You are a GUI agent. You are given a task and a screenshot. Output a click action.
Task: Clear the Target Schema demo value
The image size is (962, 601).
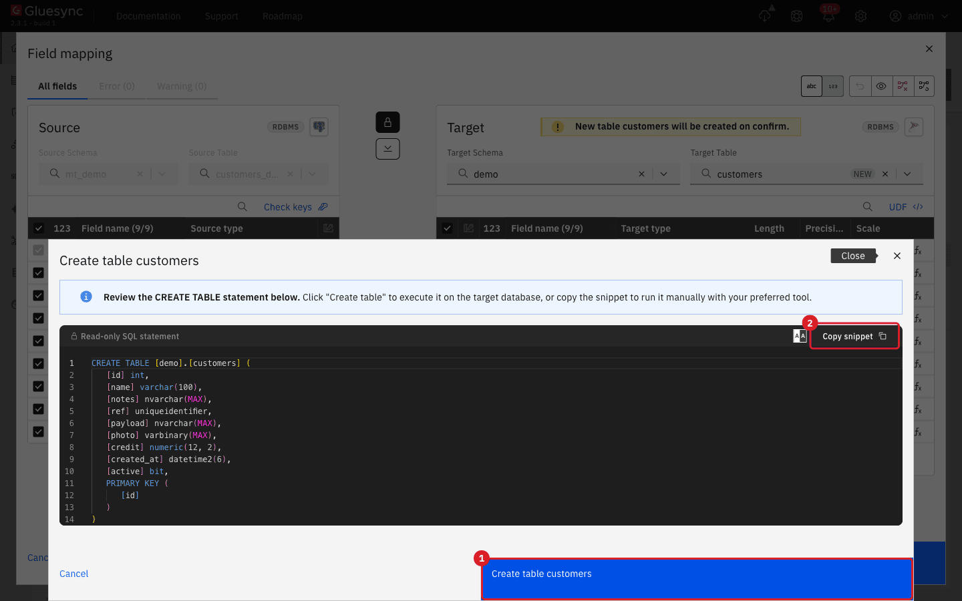click(x=641, y=174)
